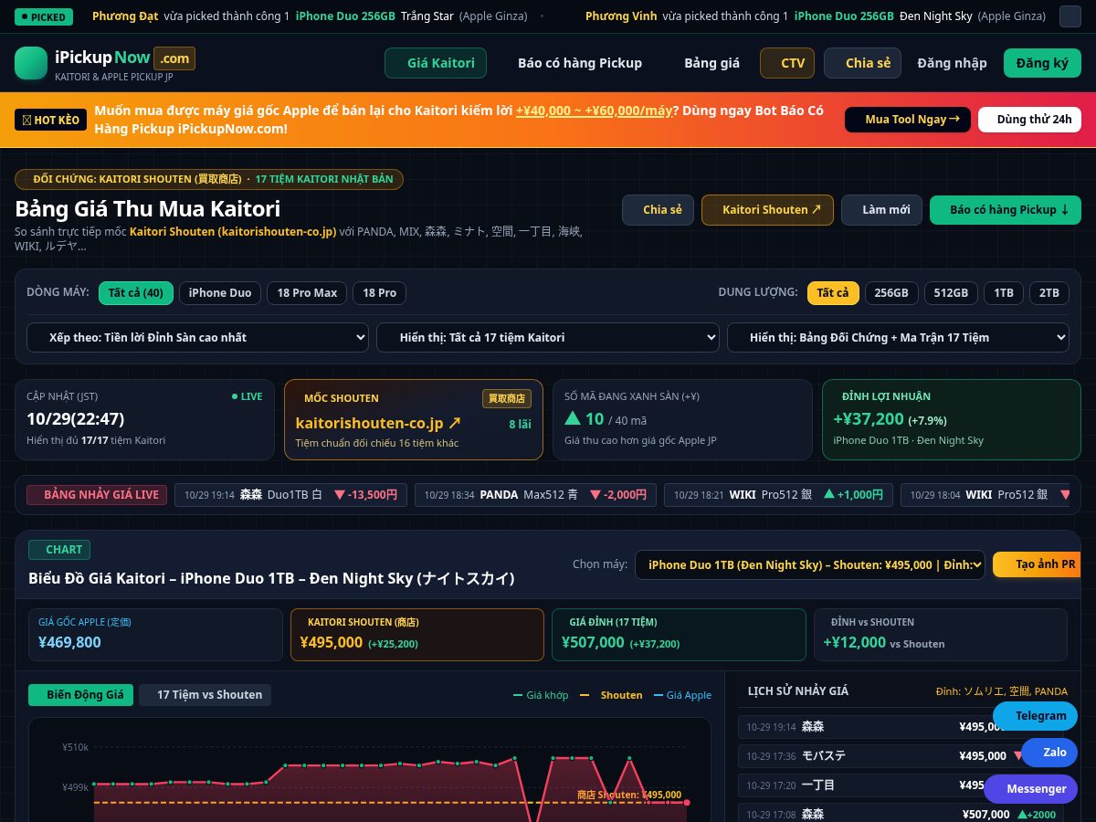This screenshot has height=822, width=1096.
Task: Open the Messenger chat button
Action: (x=1031, y=789)
